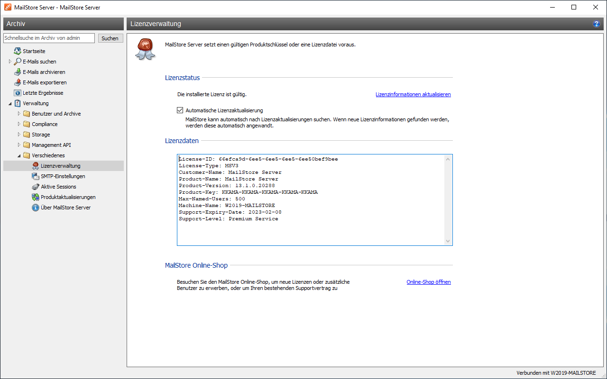Expand the Storage tree node
The image size is (607, 379).
tap(19, 135)
